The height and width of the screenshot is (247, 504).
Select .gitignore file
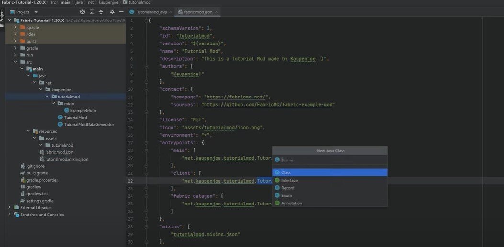coord(35,166)
